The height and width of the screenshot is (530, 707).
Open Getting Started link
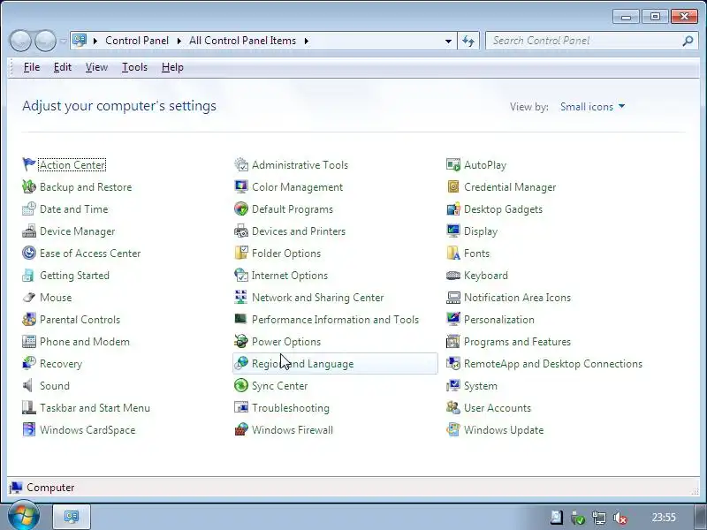[74, 276]
